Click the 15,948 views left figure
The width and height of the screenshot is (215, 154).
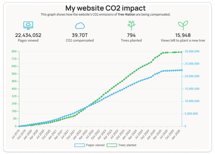click(x=183, y=35)
